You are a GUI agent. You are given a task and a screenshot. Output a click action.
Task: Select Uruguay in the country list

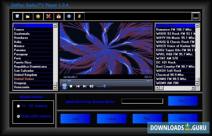click(x=33, y=83)
